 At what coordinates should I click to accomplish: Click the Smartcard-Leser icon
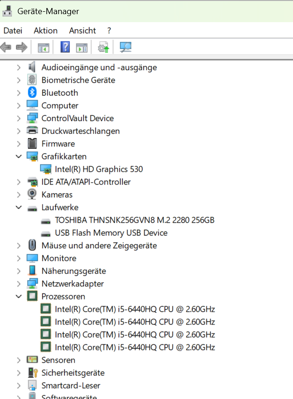point(33,385)
